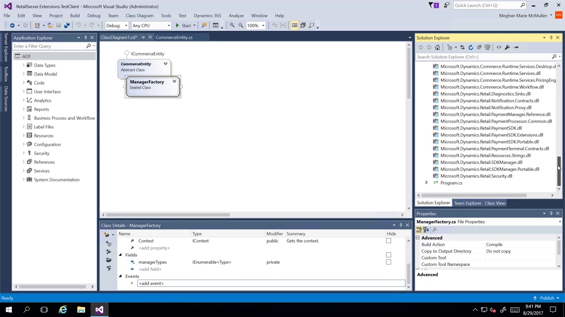565x317 pixels.
Task: Open the Class Diagram menu
Action: 139,15
